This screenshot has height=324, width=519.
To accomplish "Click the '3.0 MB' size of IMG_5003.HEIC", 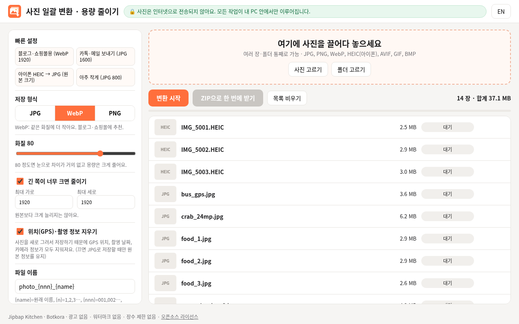I will coord(408,172).
